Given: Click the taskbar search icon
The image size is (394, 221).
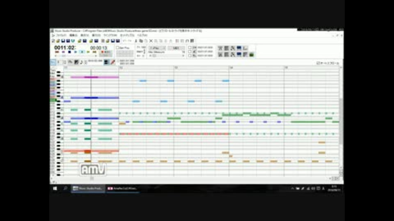Looking at the screenshot, I should click(x=65, y=188).
